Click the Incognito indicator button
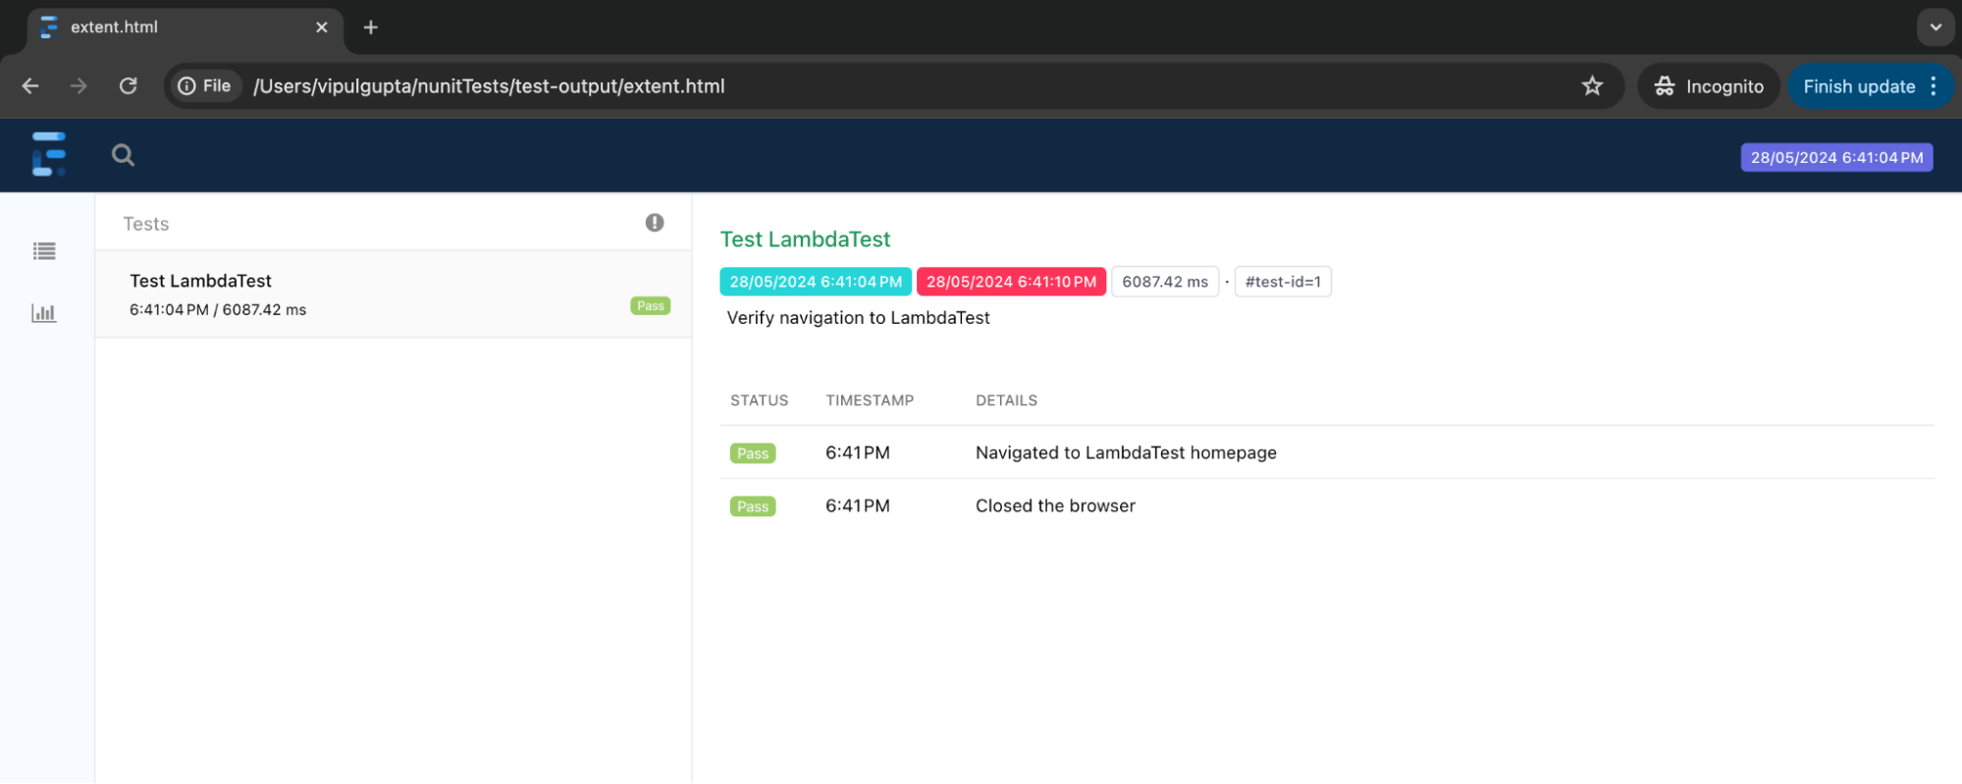The height and width of the screenshot is (784, 1962). pos(1709,86)
